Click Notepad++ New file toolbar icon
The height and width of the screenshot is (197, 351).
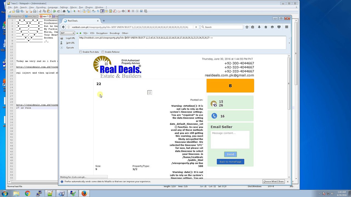click(10, 11)
